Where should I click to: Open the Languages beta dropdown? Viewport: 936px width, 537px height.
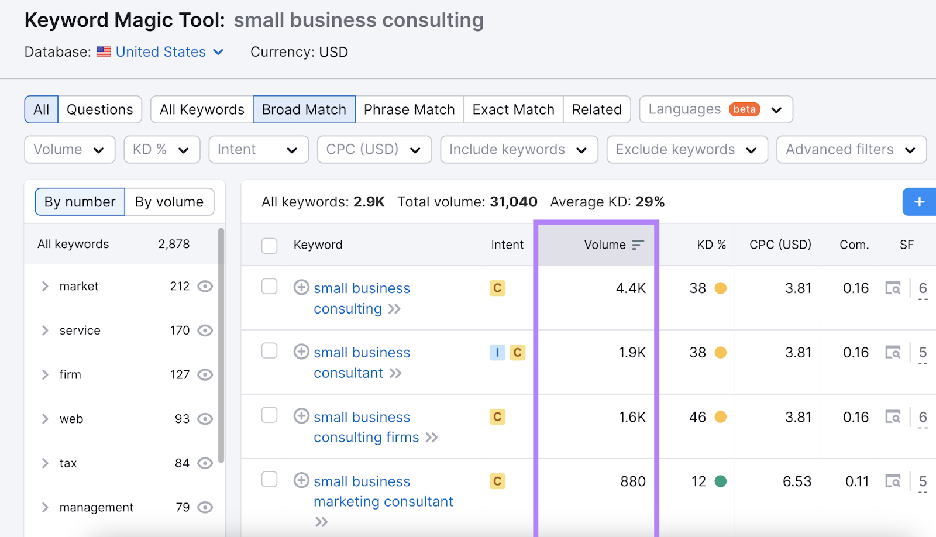coord(716,109)
